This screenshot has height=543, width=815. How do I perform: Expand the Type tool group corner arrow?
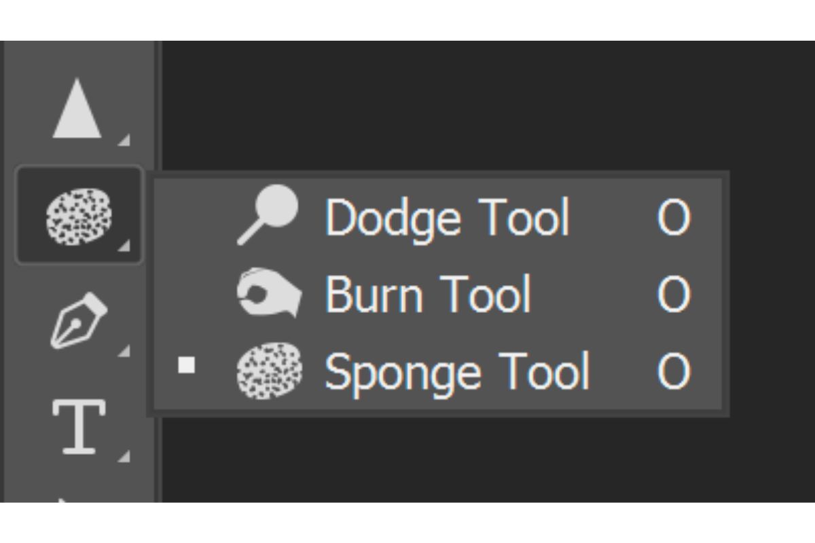pyautogui.click(x=124, y=456)
